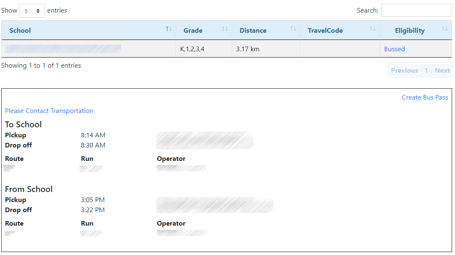
Task: Open the Show entries count dropdown
Action: [x=32, y=11]
